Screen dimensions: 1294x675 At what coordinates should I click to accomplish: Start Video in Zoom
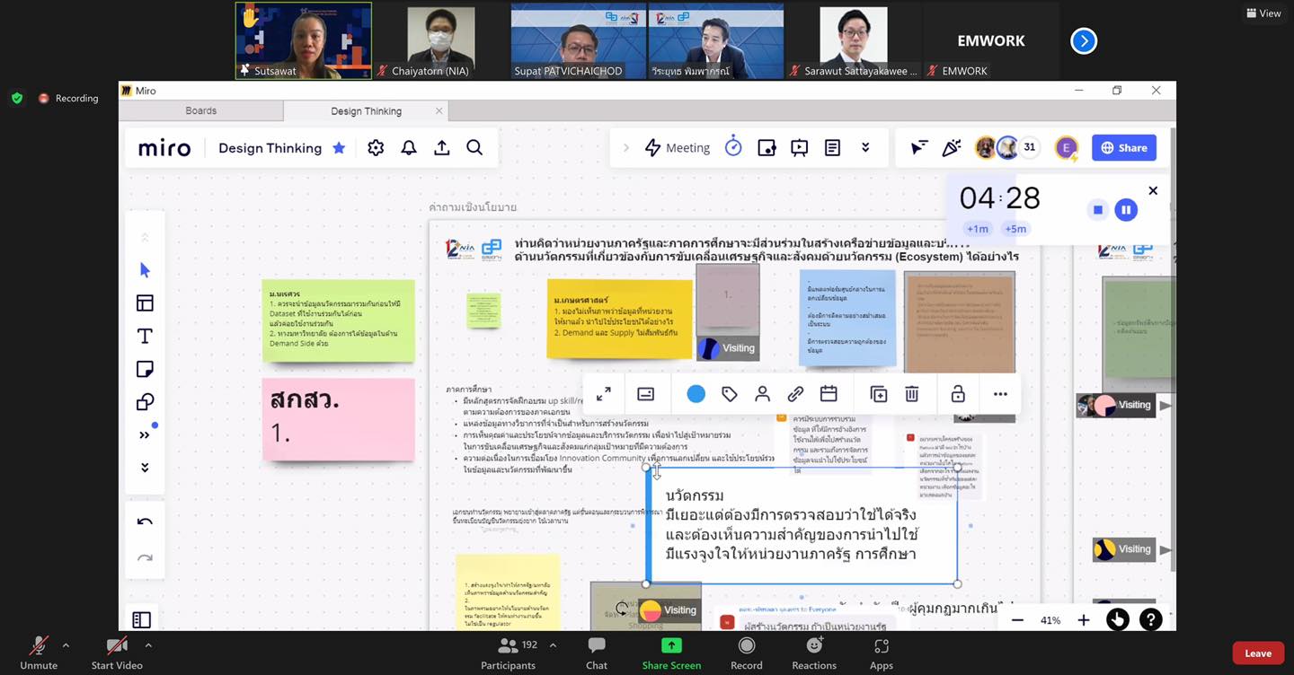point(117,653)
